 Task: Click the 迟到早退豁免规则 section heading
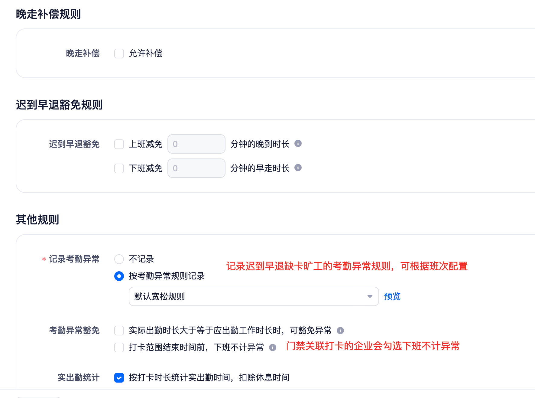coord(59,105)
